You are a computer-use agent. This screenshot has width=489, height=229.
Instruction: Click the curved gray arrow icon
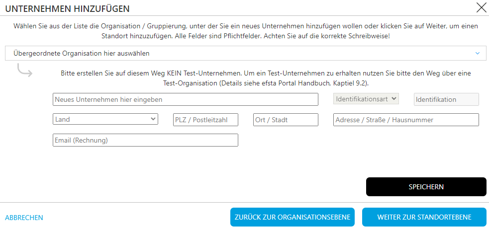pyautogui.click(x=24, y=72)
